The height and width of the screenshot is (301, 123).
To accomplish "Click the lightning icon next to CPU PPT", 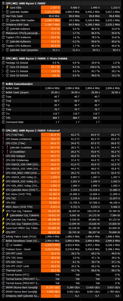I will coord(3,232).
